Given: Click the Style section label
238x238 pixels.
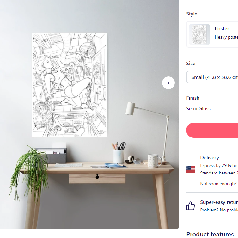Looking at the screenshot, I should click(x=192, y=14).
